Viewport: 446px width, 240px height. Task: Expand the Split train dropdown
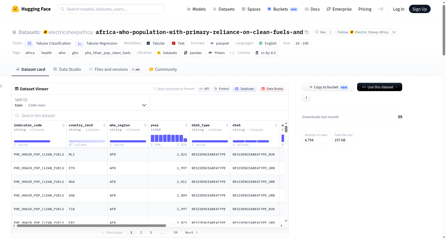[81, 102]
